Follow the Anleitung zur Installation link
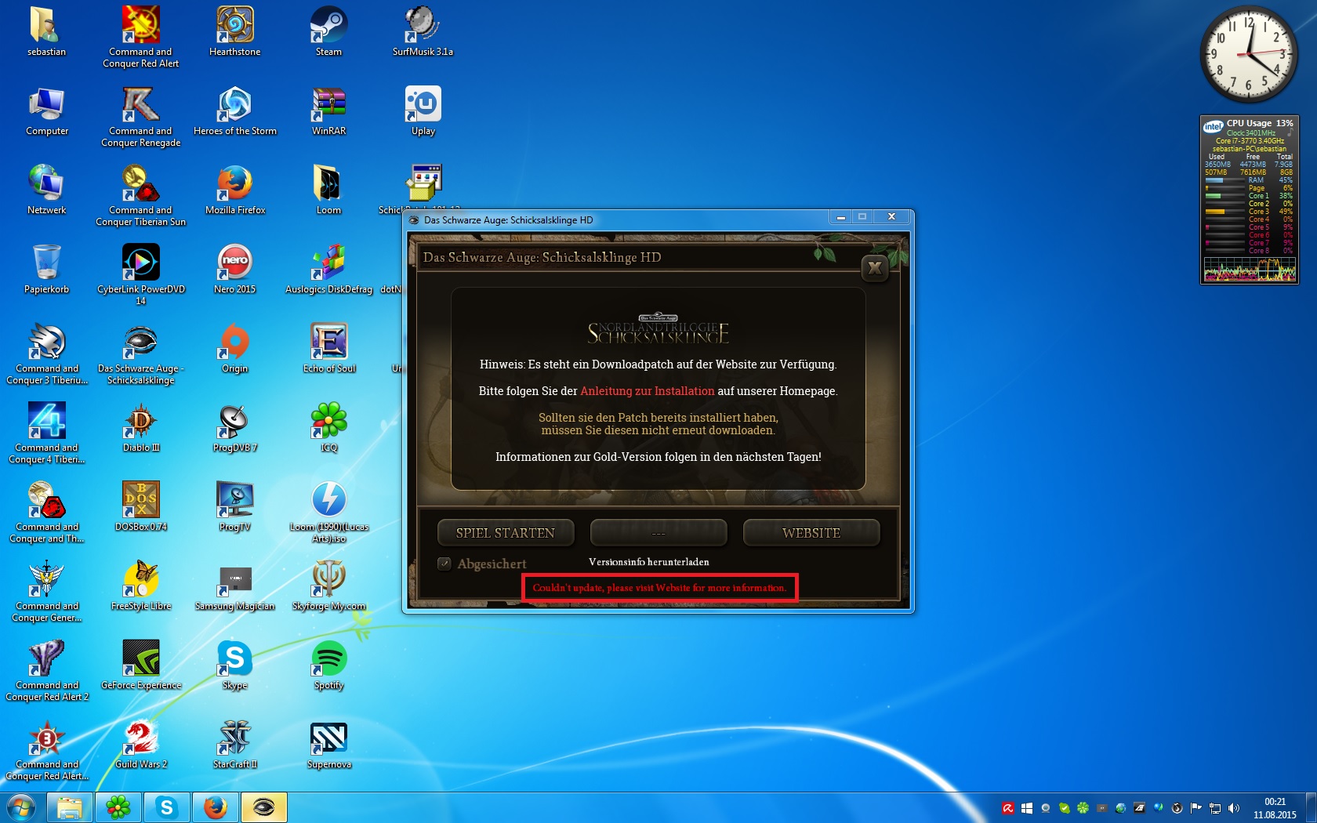 [647, 391]
